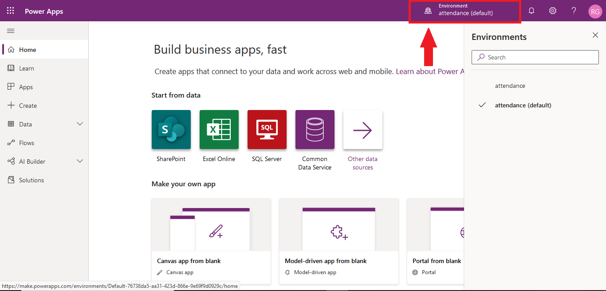Click the Canvas app pencil type label
The width and height of the screenshot is (606, 291).
pos(175,272)
